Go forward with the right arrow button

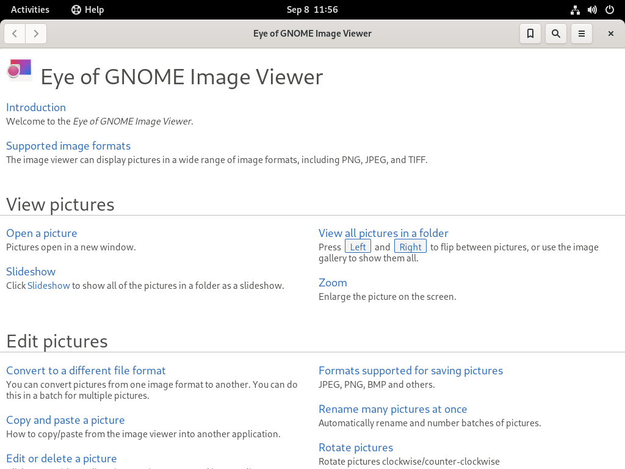pyautogui.click(x=36, y=34)
